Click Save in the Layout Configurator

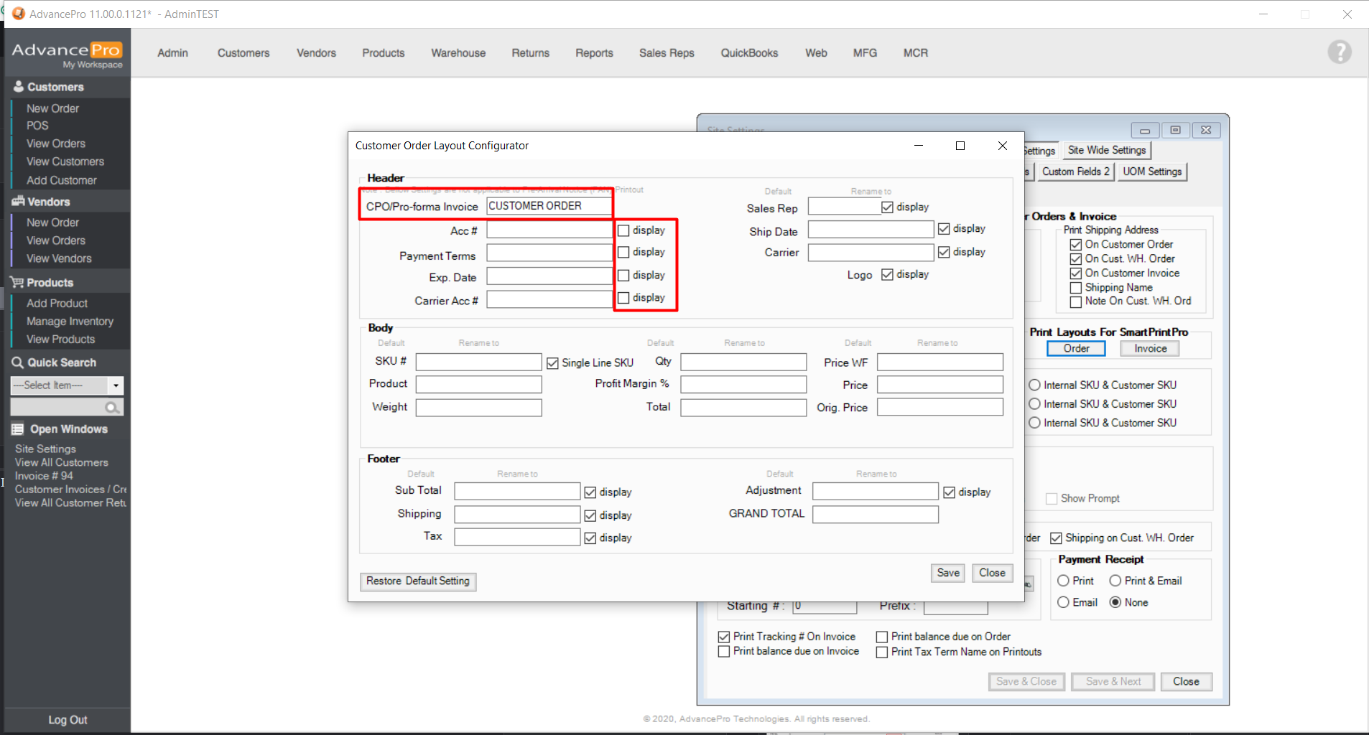coord(948,573)
